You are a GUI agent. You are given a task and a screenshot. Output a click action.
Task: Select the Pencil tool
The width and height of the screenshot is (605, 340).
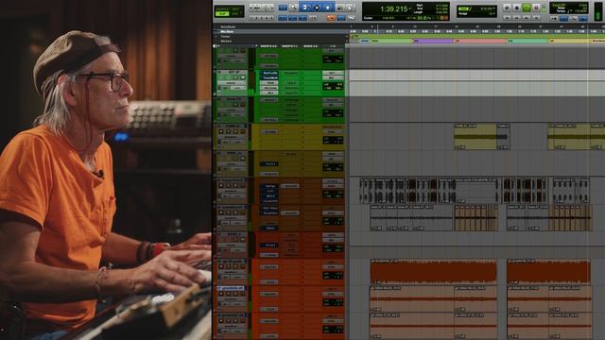tap(350, 8)
